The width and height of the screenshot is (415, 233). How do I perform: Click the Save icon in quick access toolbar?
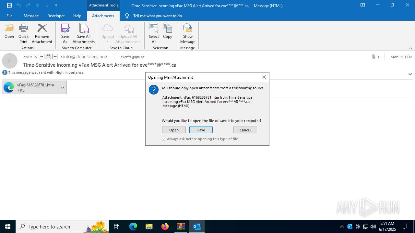coord(9,5)
